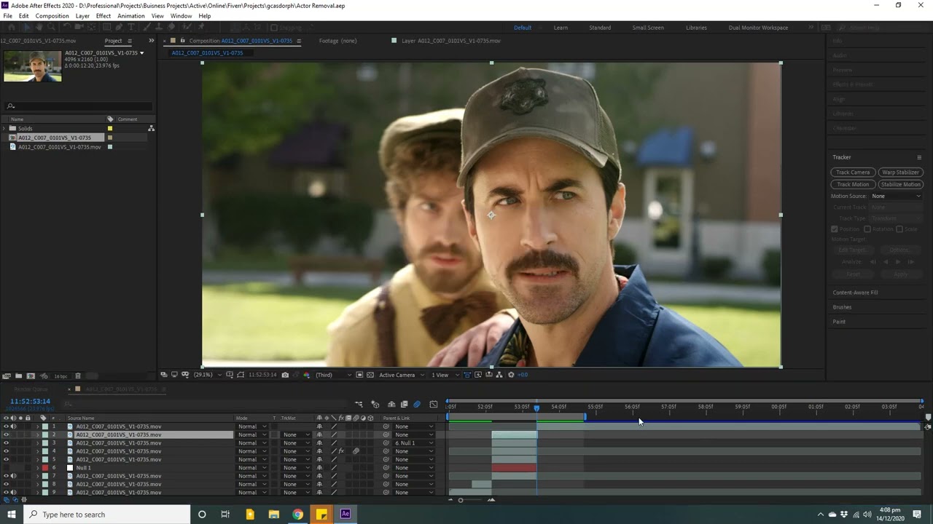Click the Show Channel color management icon
The height and width of the screenshot is (524, 933).
point(306,375)
